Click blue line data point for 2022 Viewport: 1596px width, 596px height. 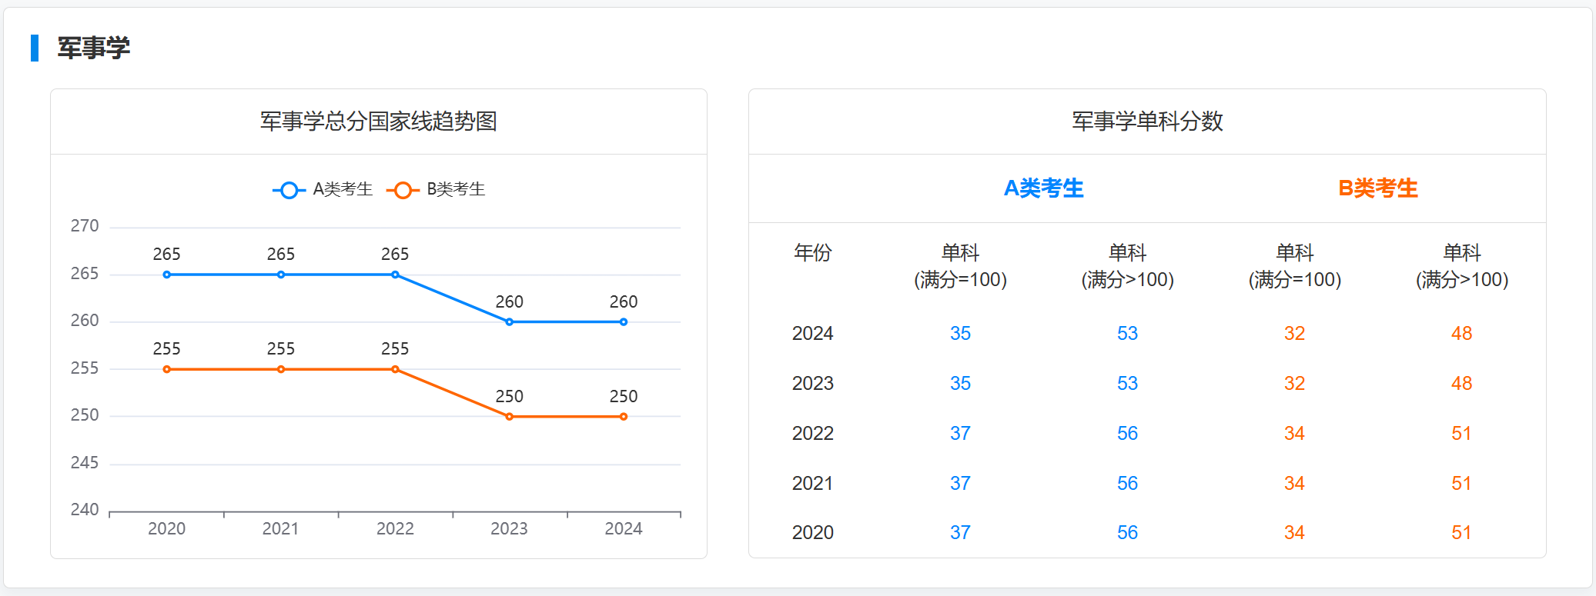click(395, 275)
